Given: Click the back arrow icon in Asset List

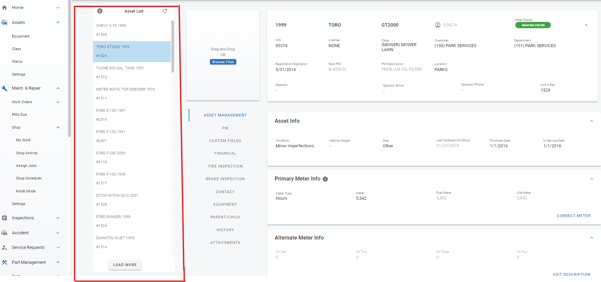Looking at the screenshot, I should pyautogui.click(x=100, y=11).
